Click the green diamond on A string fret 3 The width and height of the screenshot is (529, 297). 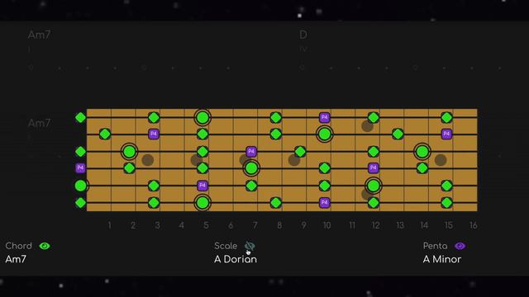(154, 186)
